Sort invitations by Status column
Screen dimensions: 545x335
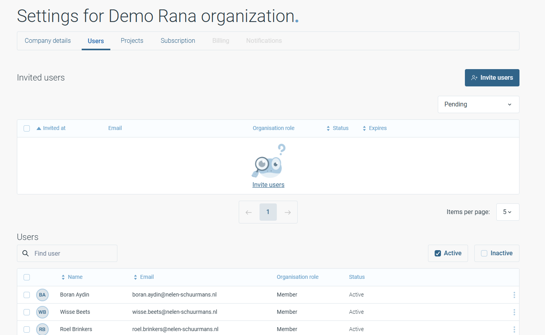pos(337,128)
